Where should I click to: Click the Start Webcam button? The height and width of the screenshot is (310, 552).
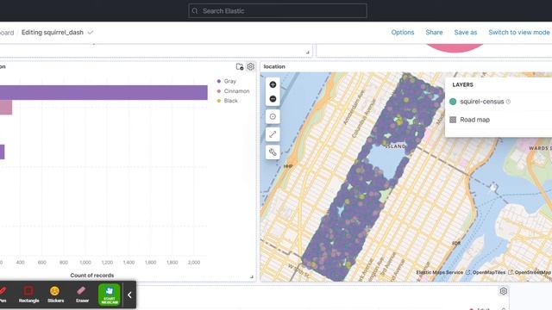pyautogui.click(x=110, y=294)
